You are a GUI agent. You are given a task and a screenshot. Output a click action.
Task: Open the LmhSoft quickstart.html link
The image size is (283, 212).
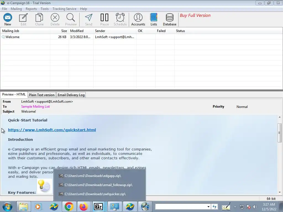click(x=52, y=130)
